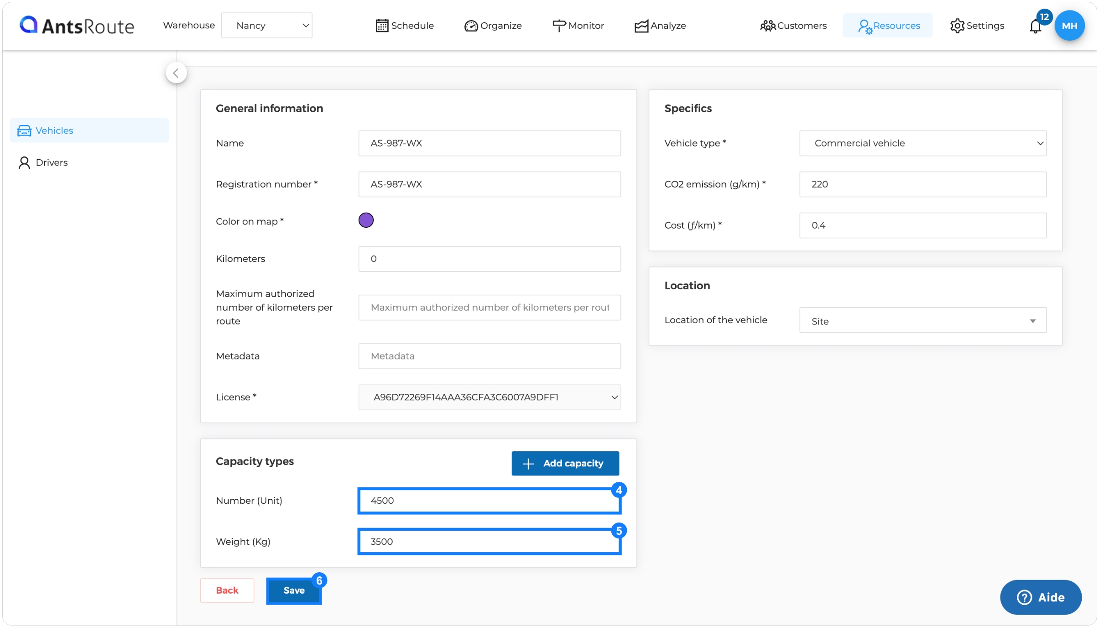Go to the Schedule menu
1099x627 pixels.
point(405,26)
